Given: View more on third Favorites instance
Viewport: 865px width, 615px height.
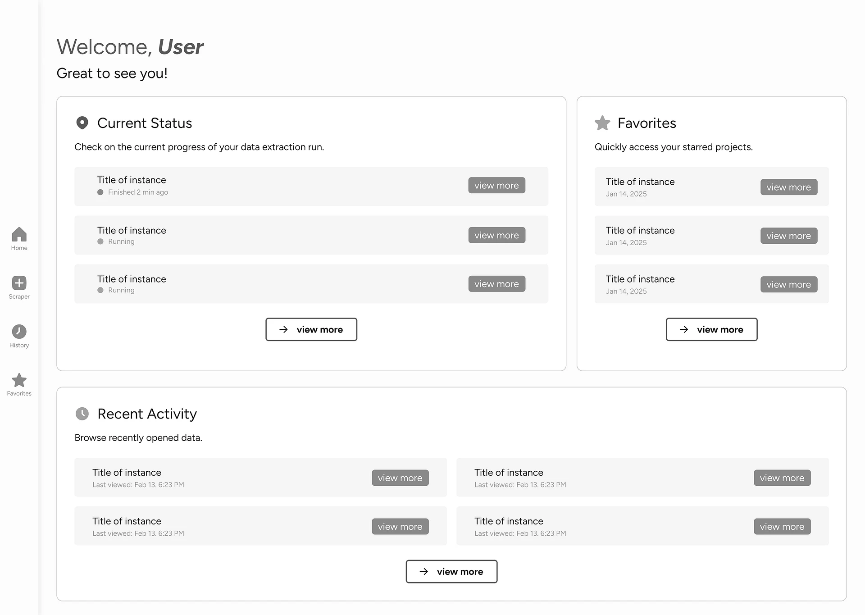Looking at the screenshot, I should (789, 284).
